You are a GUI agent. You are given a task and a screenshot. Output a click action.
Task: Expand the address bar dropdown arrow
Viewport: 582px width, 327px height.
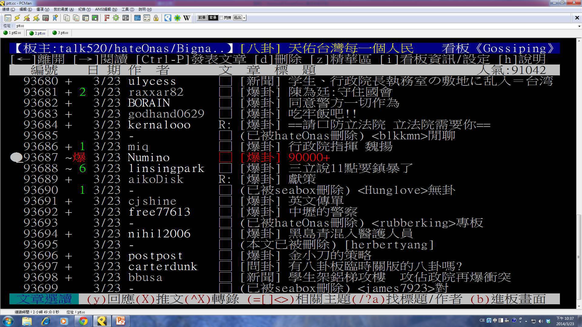click(x=579, y=26)
